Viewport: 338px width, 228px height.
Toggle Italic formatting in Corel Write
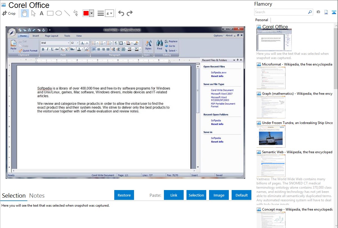click(x=47, y=49)
